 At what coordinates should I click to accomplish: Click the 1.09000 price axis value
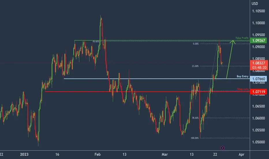258,47
